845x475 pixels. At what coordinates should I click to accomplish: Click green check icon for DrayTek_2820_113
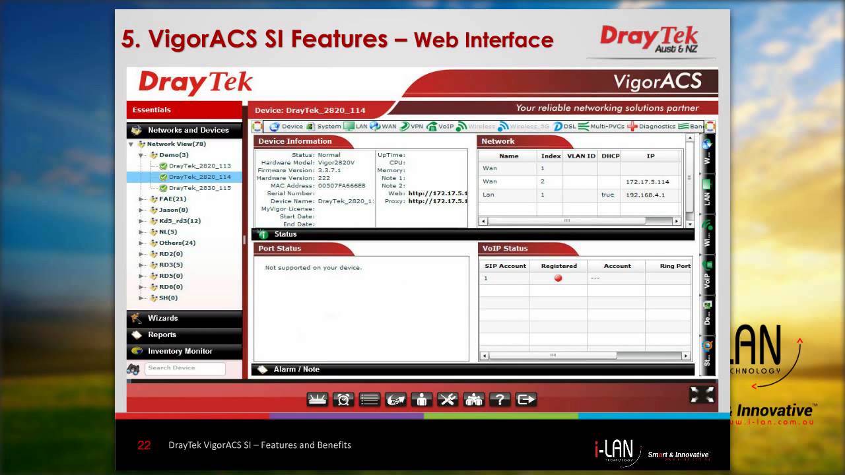[x=163, y=166]
